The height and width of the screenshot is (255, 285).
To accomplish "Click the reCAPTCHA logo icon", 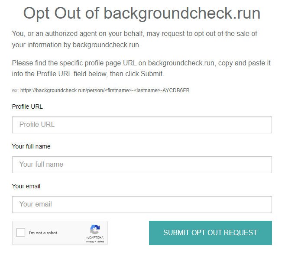I will point(95,229).
